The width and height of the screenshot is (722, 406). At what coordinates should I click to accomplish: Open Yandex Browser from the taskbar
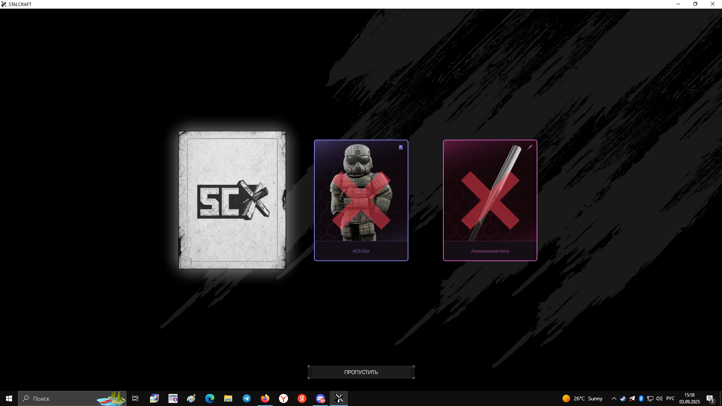[284, 398]
